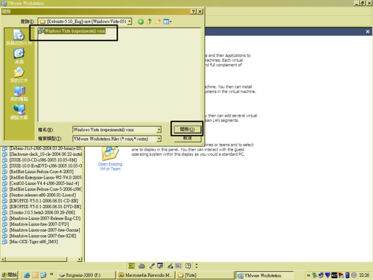Image resolution: width=373 pixels, height=280 pixels.
Task: Switch to Programs-320G (P:) taskbar button
Action: [x=86, y=275]
